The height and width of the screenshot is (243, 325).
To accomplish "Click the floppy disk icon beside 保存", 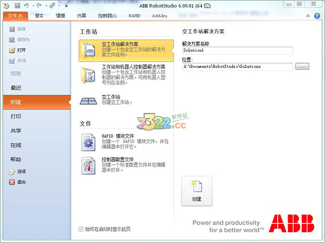I will pos(12,29).
